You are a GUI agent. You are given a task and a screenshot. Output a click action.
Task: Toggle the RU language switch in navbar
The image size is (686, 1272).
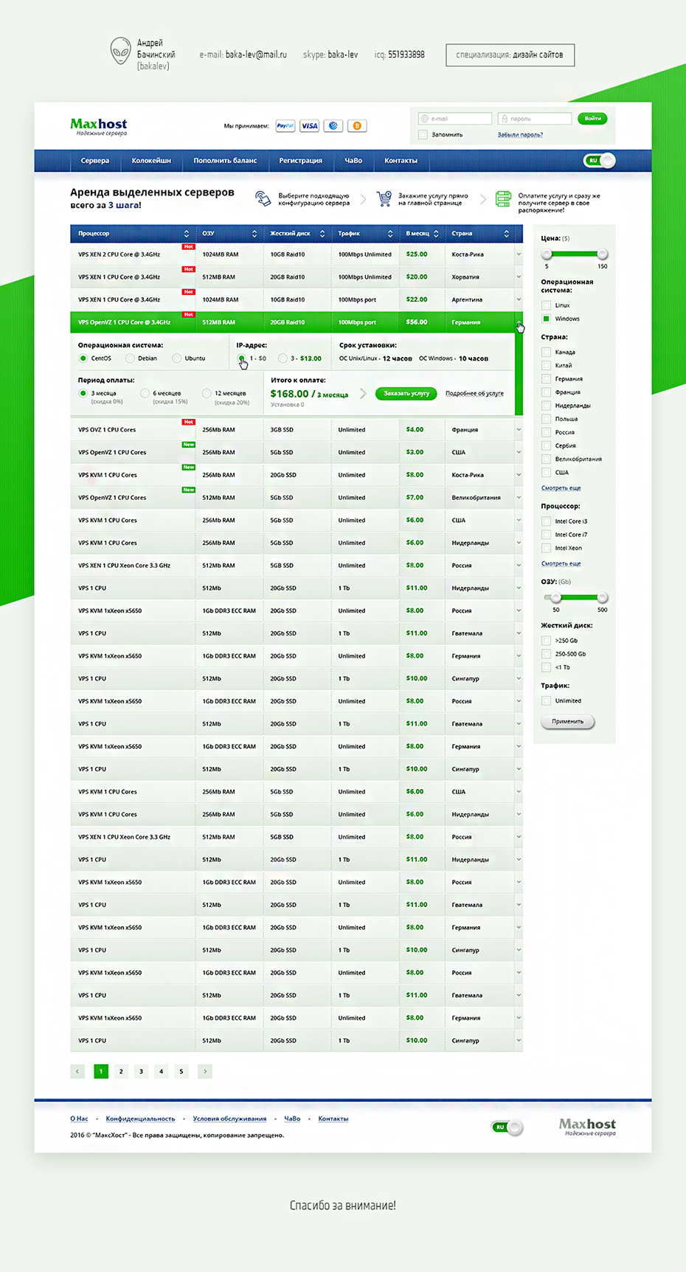[x=599, y=161]
